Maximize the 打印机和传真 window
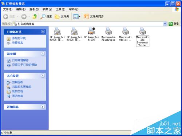Viewport: 182px width, 136px height. pyautogui.click(x=173, y=4)
